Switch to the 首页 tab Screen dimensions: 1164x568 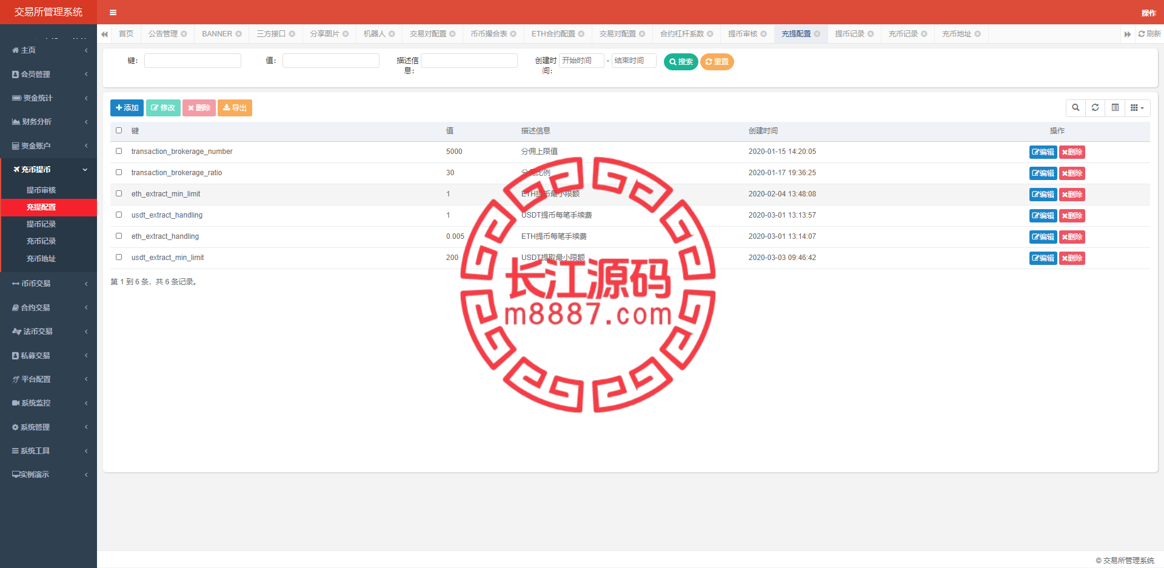(x=126, y=34)
